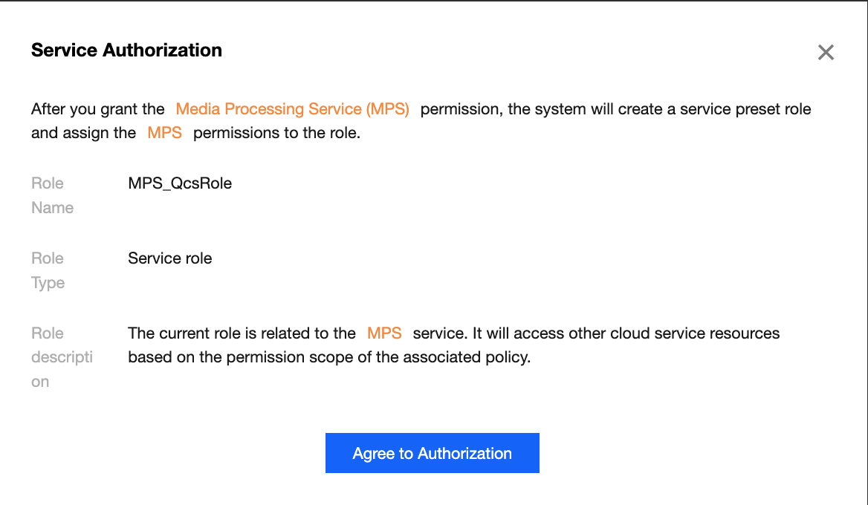The image size is (868, 505).
Task: Close the Service Authorization dialog
Action: point(826,52)
